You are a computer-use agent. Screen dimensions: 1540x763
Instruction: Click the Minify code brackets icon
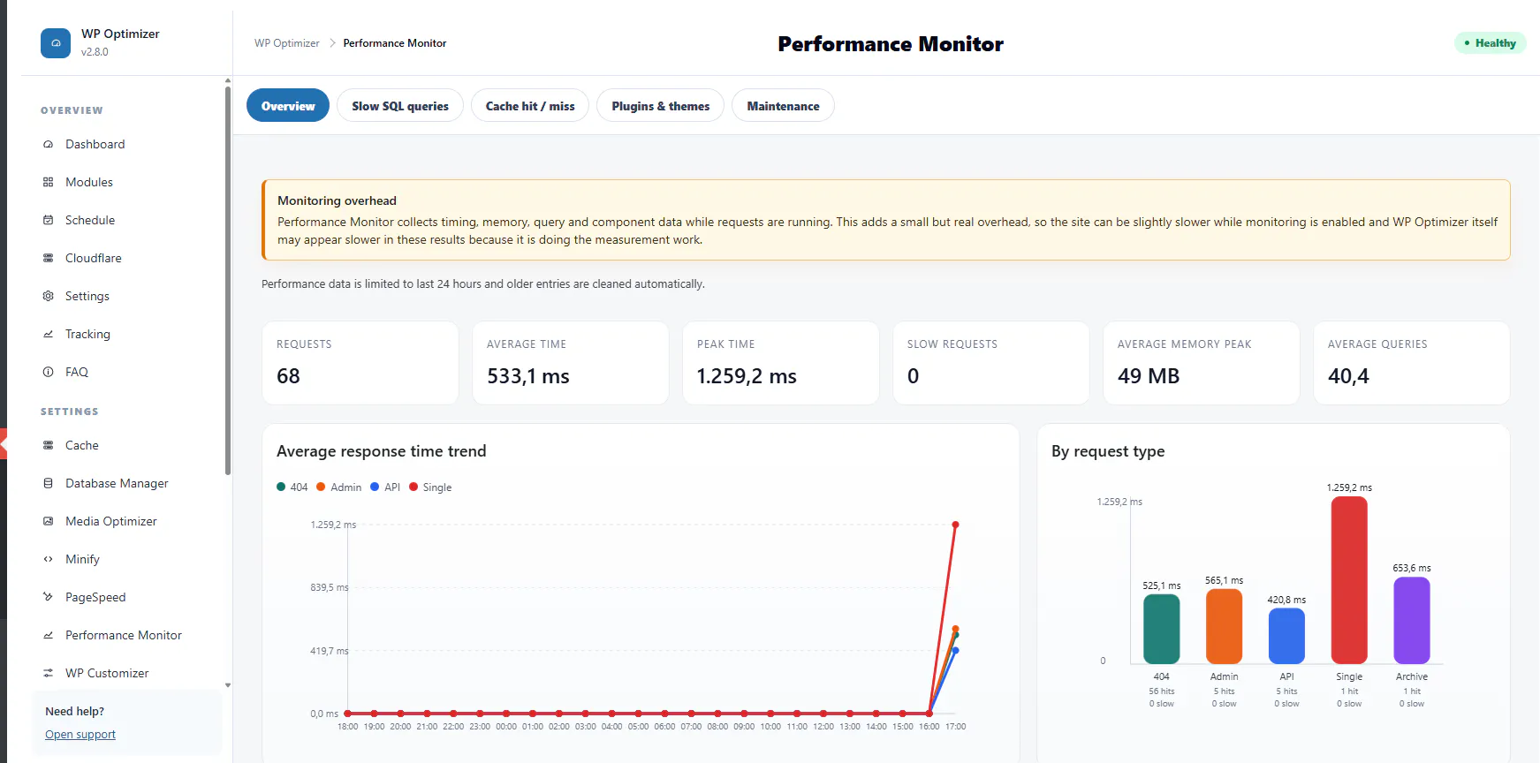49,559
